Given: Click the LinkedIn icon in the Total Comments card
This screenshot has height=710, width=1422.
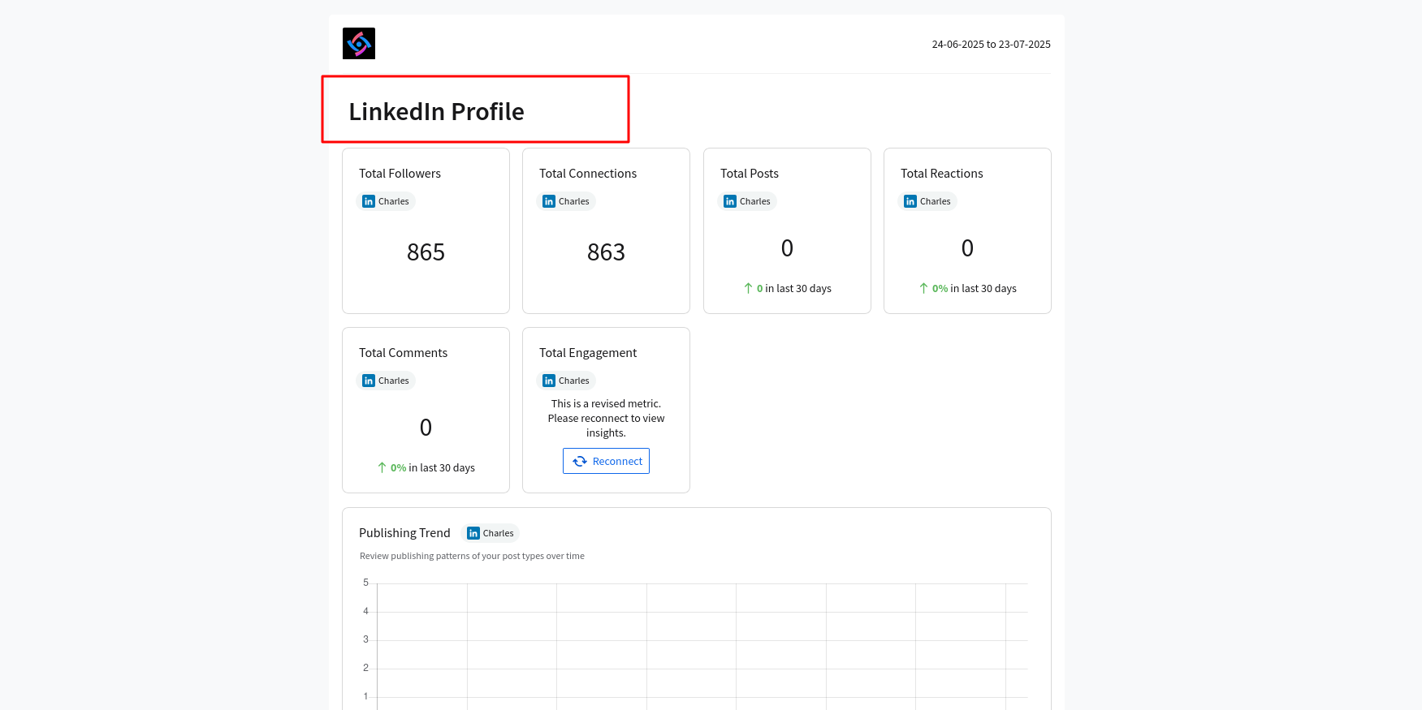Looking at the screenshot, I should coord(369,381).
